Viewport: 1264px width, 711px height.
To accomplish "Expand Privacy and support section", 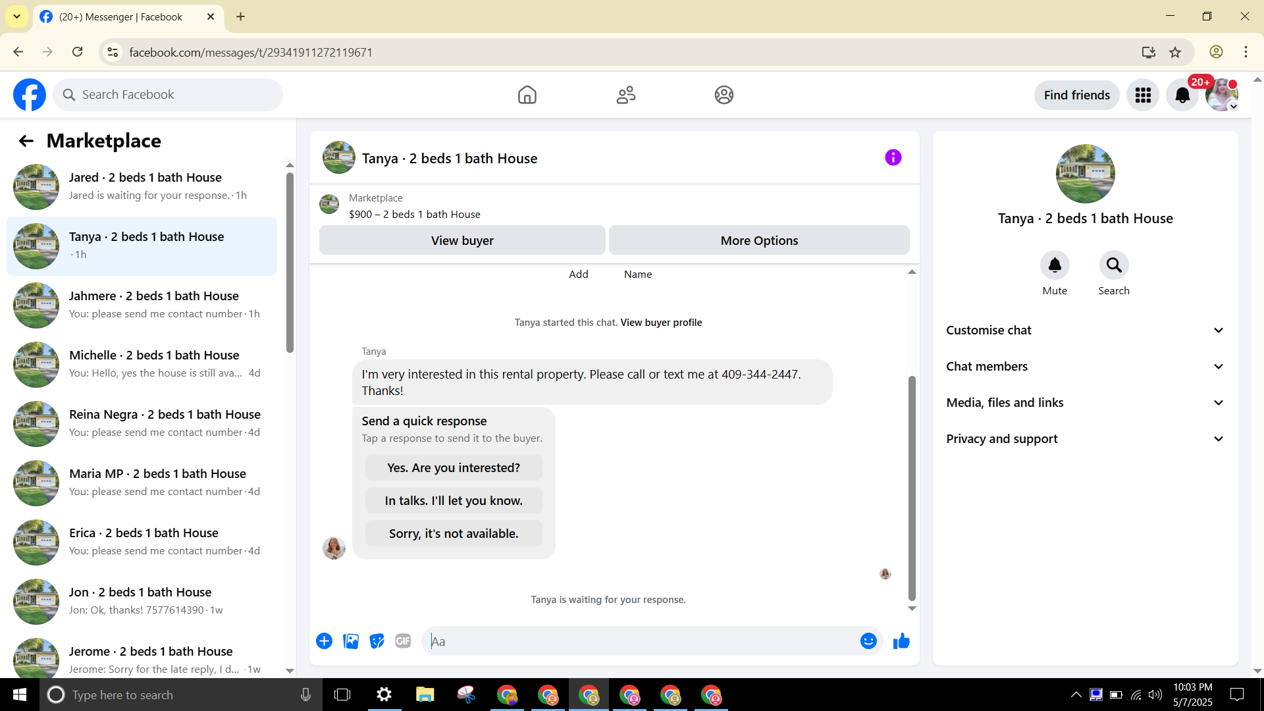I will (1085, 439).
